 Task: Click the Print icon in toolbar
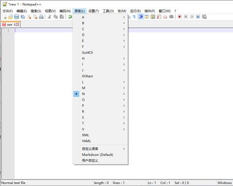tap(41, 17)
